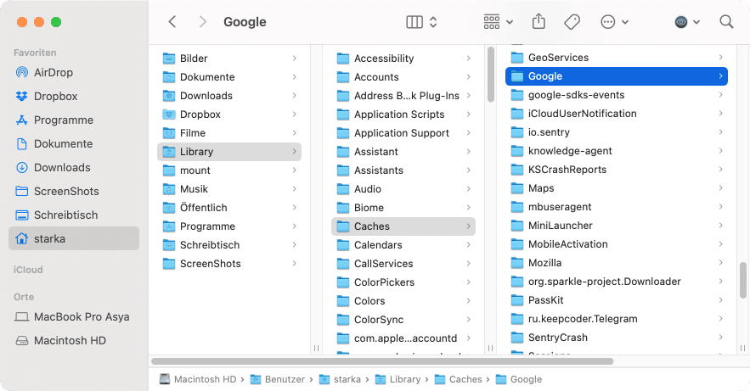Click the Tags toolbar icon

click(x=572, y=22)
